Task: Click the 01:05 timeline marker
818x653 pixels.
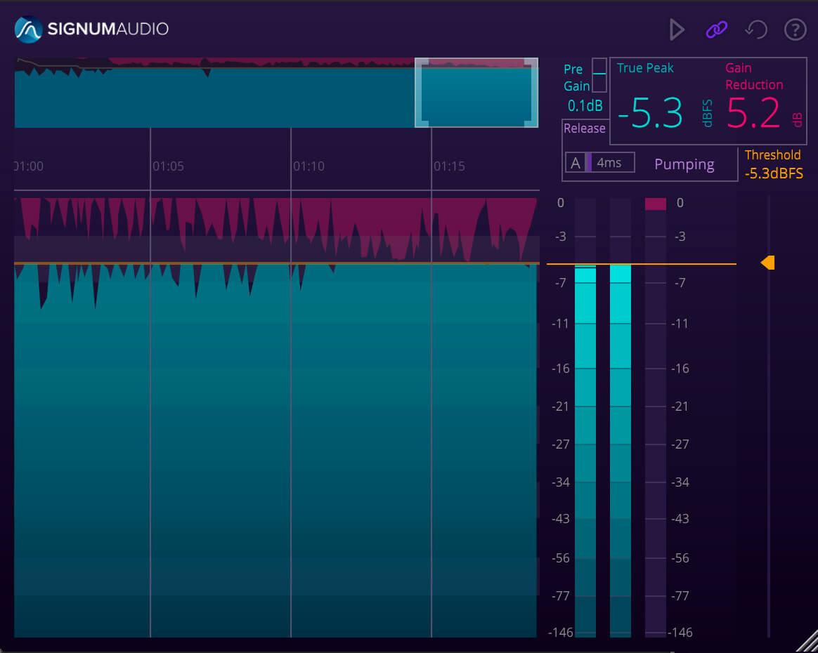Action: pos(168,166)
